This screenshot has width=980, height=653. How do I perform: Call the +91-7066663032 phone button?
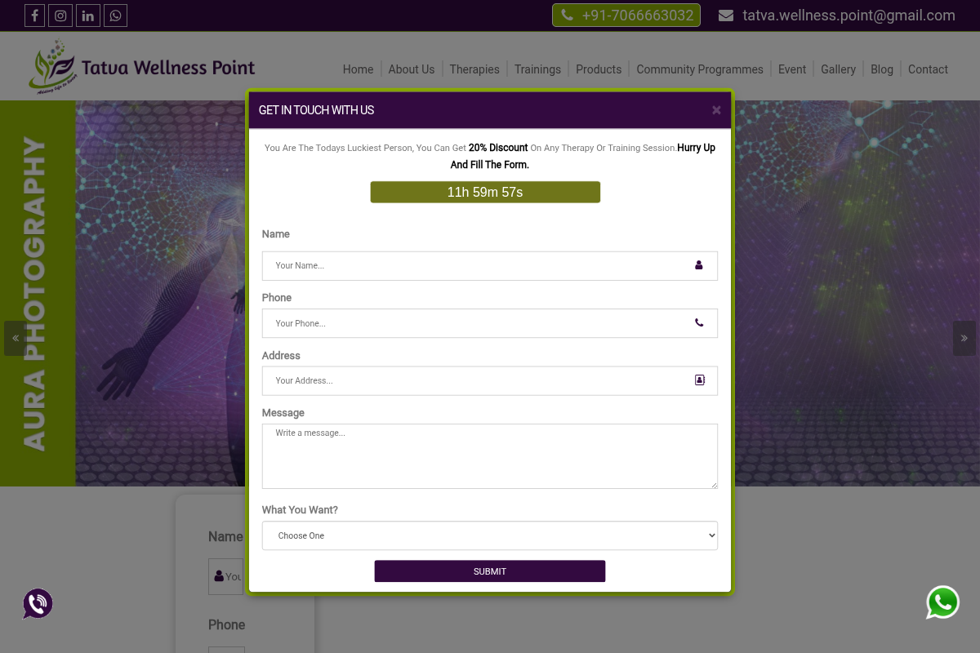(x=626, y=15)
